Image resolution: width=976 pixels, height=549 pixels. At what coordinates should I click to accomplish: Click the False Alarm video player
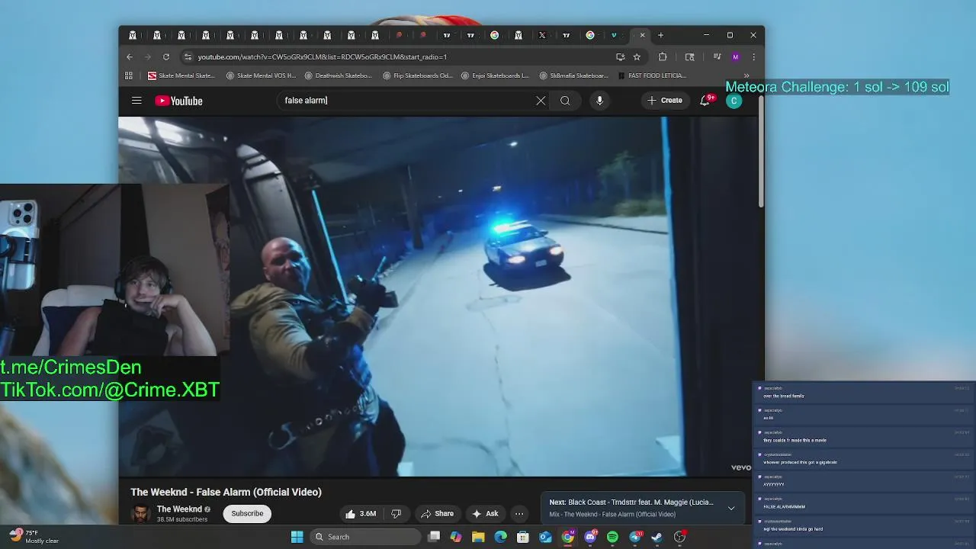click(436, 296)
